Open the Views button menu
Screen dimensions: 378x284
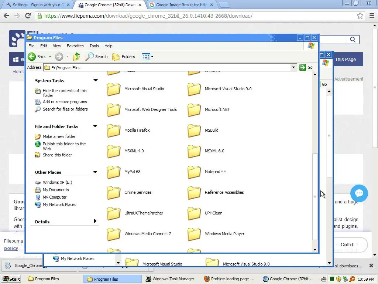click(147, 57)
